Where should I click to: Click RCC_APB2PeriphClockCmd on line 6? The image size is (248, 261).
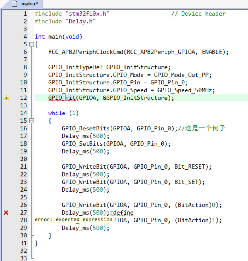pyautogui.click(x=86, y=52)
